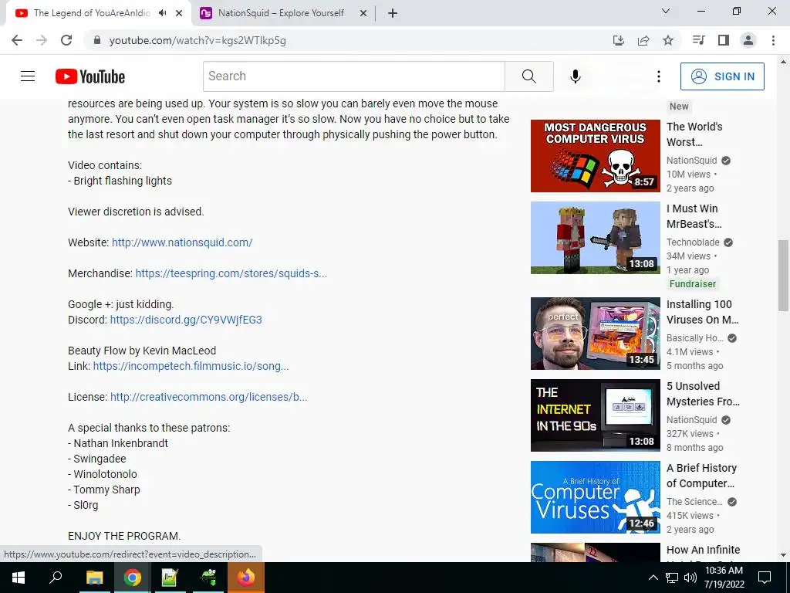The image size is (790, 593).
Task: Show hidden system tray icons
Action: point(653,578)
